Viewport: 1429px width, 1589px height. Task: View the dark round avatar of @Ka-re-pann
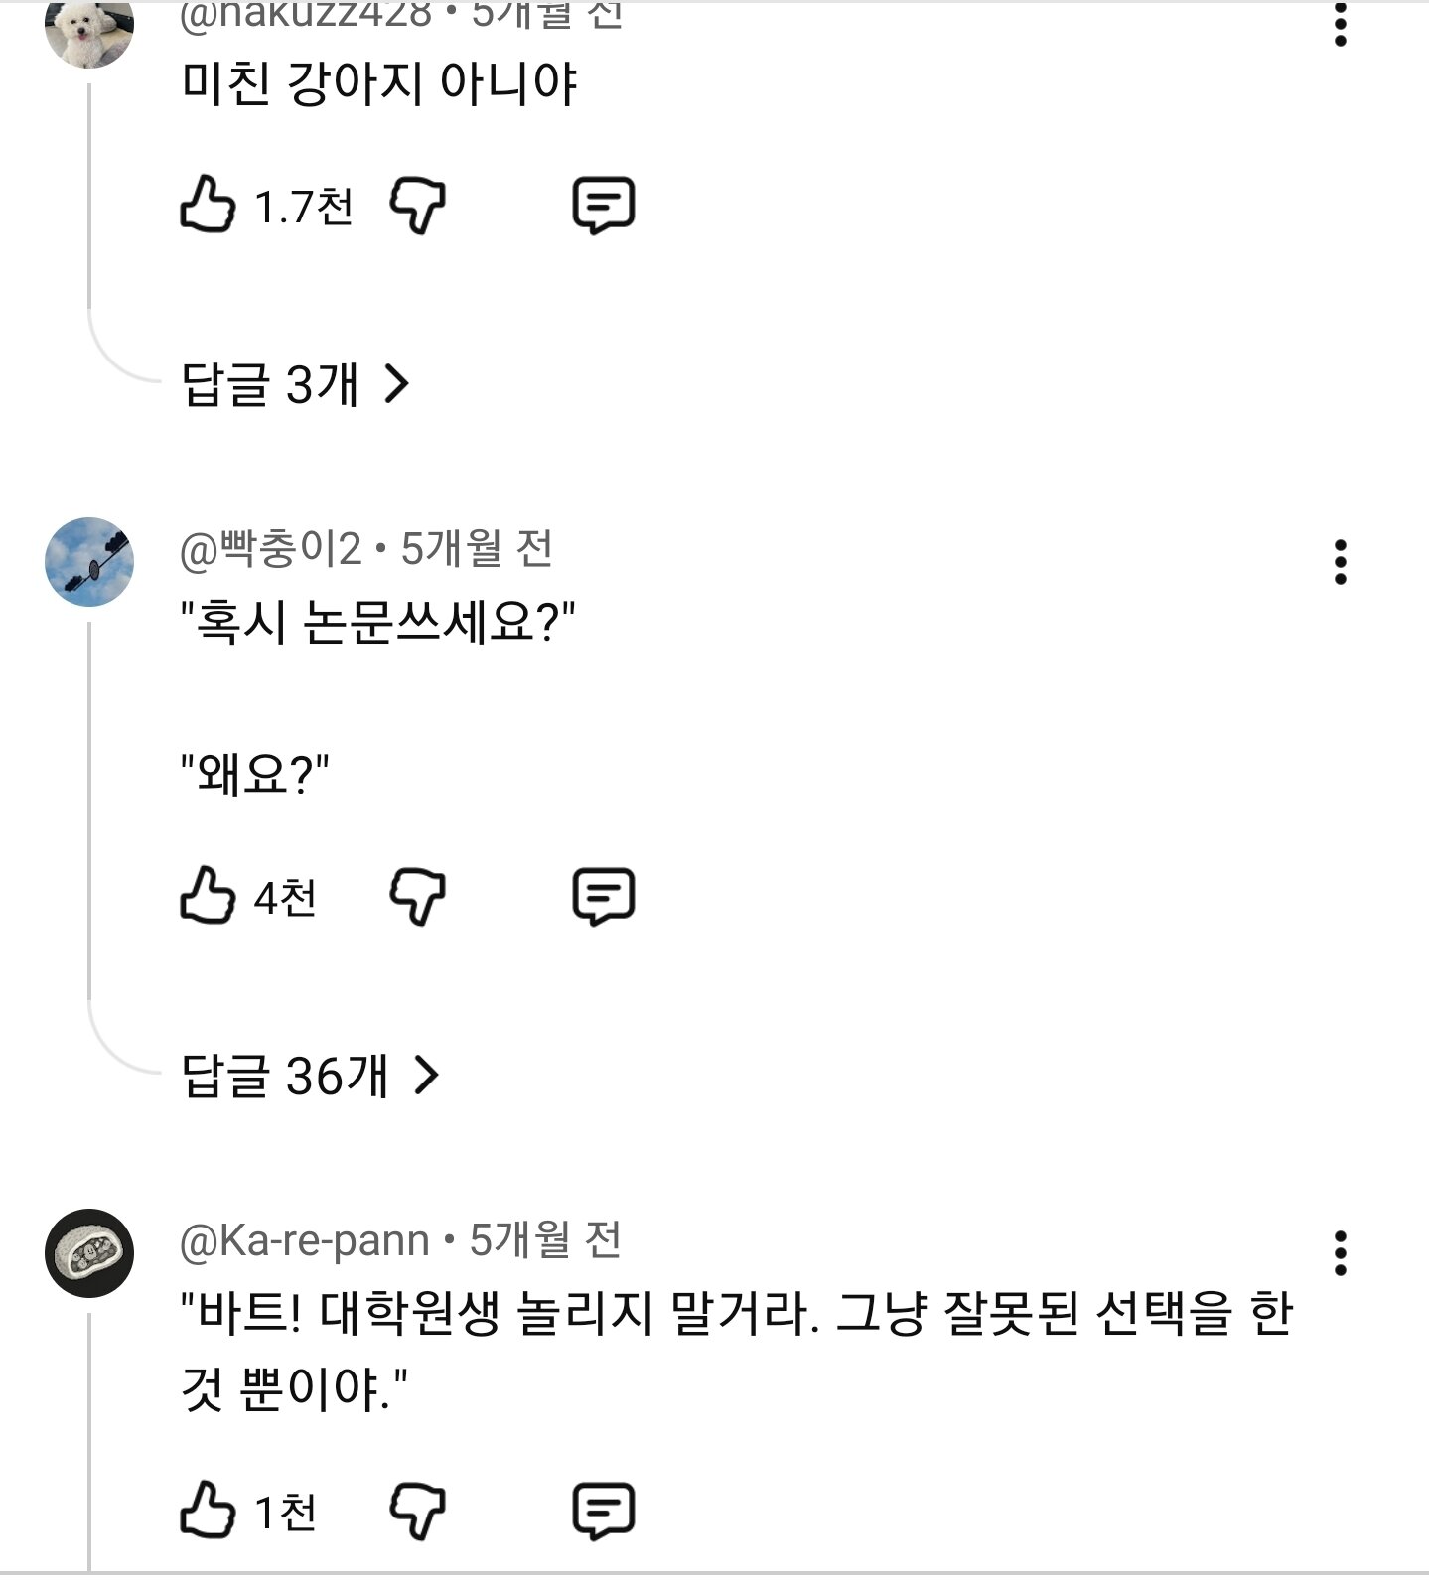point(89,1253)
